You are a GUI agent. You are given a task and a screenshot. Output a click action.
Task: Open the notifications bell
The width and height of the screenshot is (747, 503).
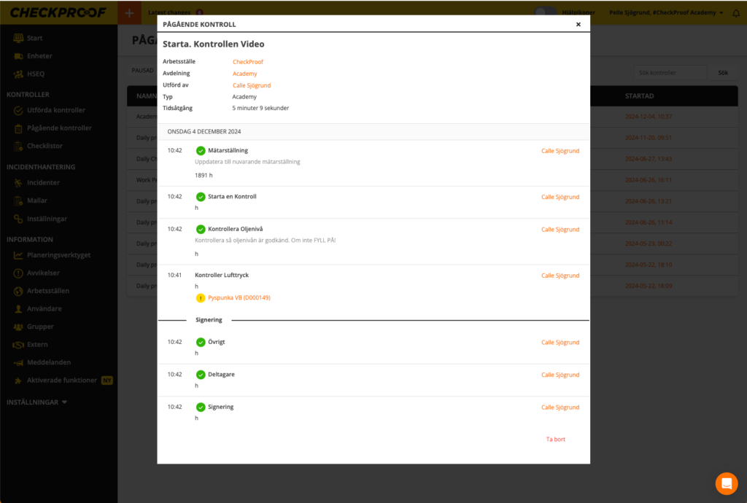[x=735, y=13]
